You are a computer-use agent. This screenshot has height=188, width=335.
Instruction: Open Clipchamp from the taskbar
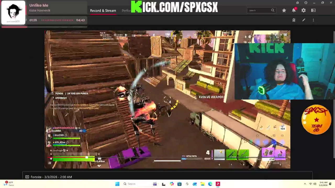pyautogui.click(x=155, y=184)
